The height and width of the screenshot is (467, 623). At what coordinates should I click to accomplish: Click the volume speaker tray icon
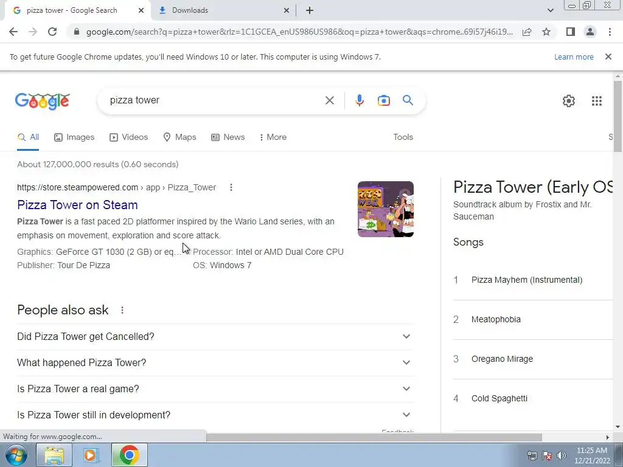click(x=561, y=455)
